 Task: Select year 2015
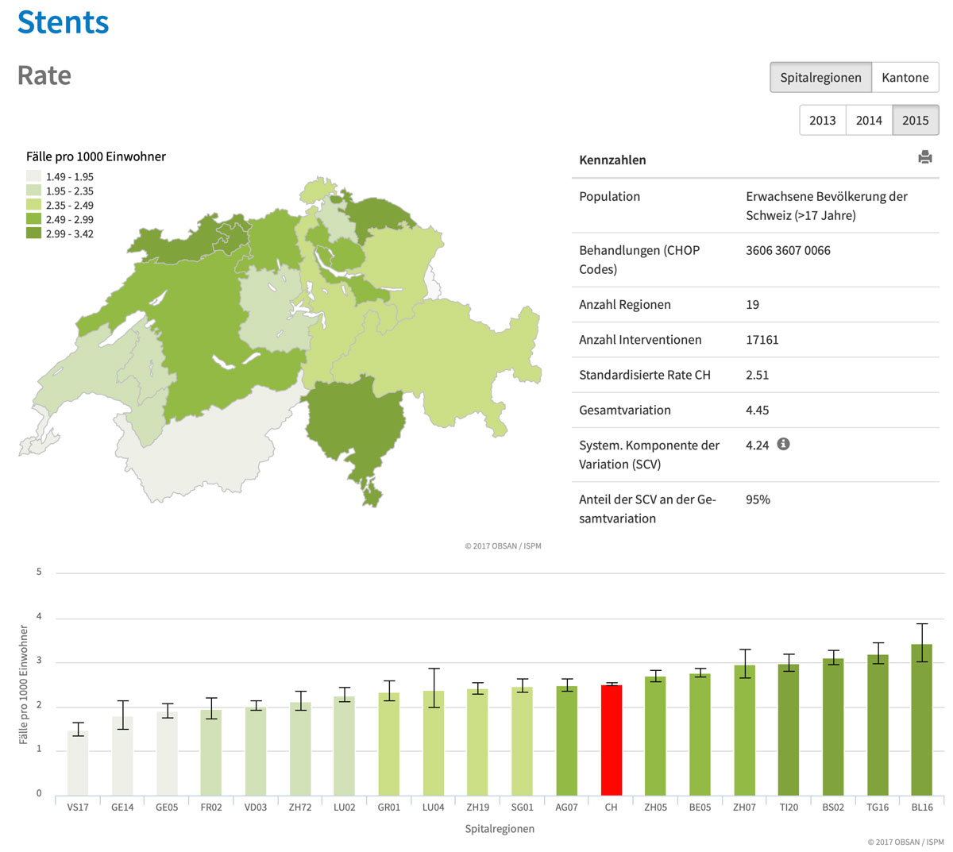915,120
